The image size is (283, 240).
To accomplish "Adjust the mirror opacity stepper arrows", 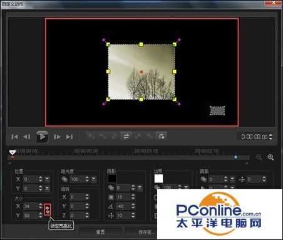I will pos(226,179).
